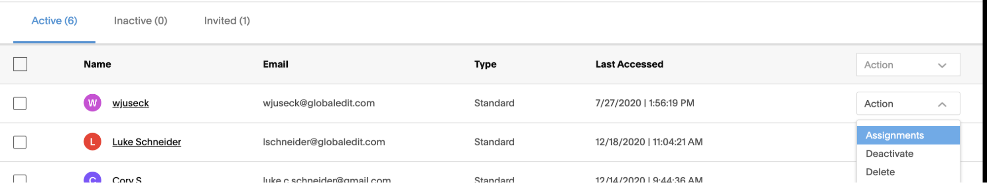Toggle the checkbox beside Cory S
The height and width of the screenshot is (183, 987).
(20, 179)
